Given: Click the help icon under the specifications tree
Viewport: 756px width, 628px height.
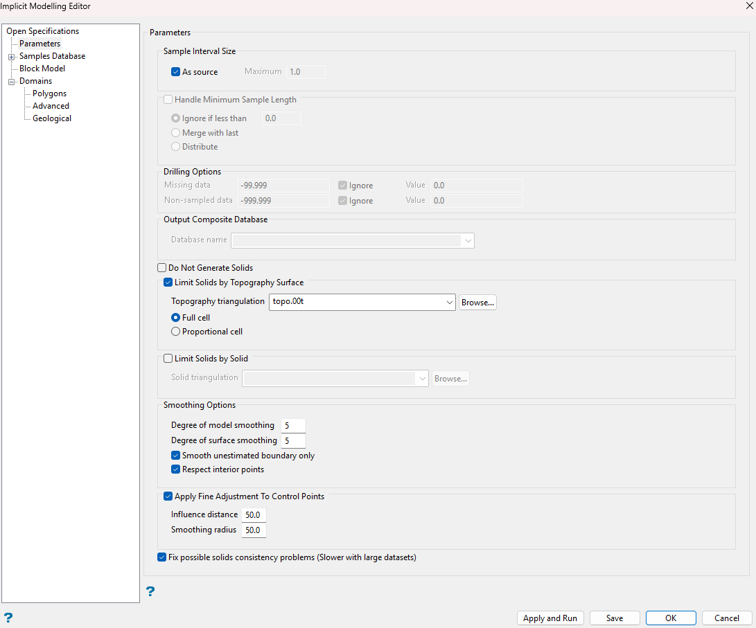Looking at the screenshot, I should pos(8,618).
